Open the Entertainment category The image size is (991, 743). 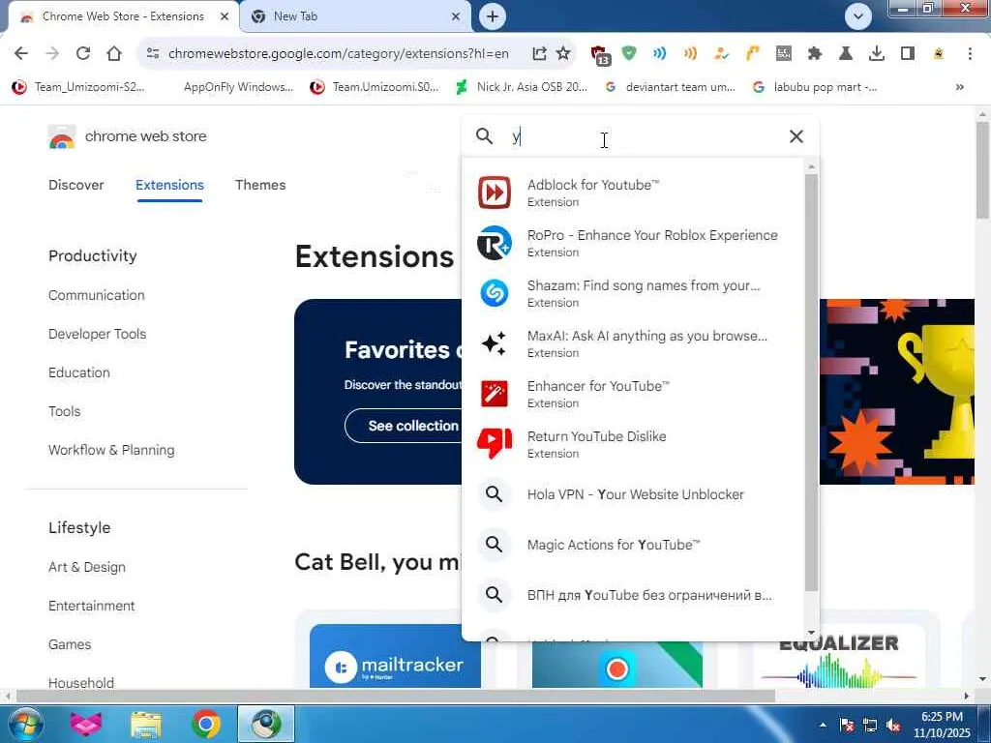click(x=92, y=606)
